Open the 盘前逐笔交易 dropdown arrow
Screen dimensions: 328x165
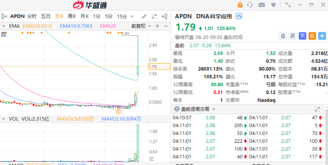click(214, 109)
